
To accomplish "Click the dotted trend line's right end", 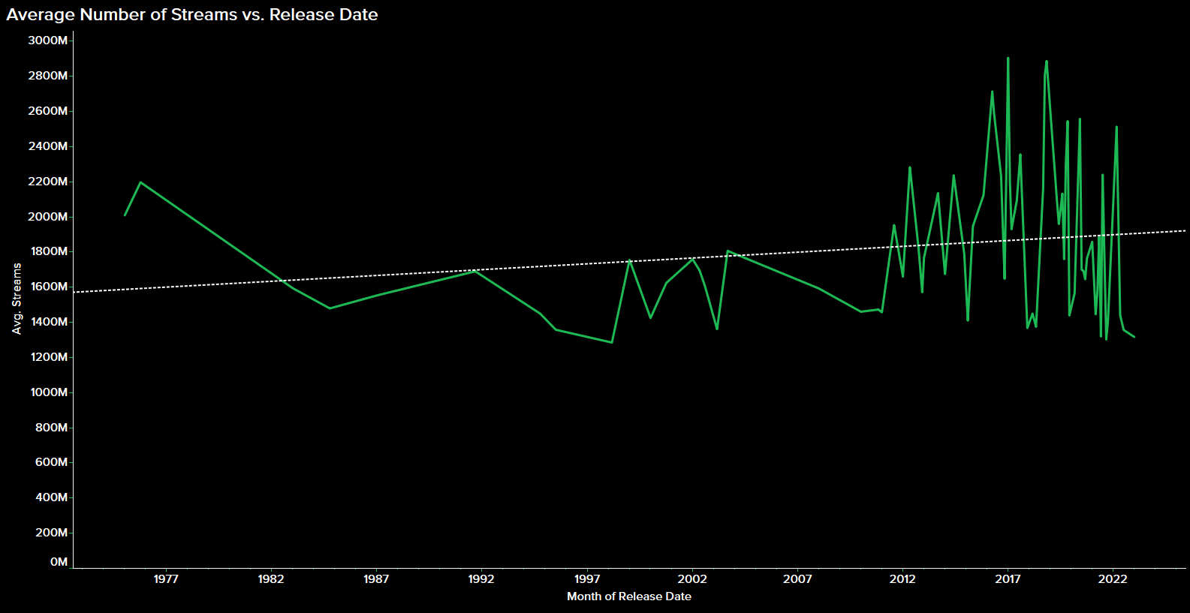I will [1185, 231].
